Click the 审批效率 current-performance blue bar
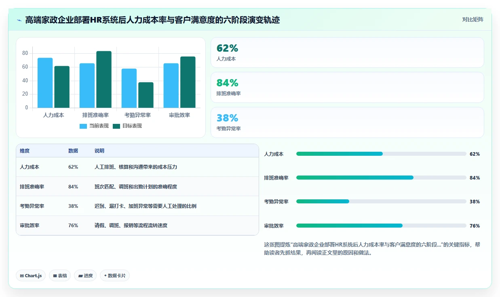Viewport: 500px width, 297px height. tap(171, 86)
